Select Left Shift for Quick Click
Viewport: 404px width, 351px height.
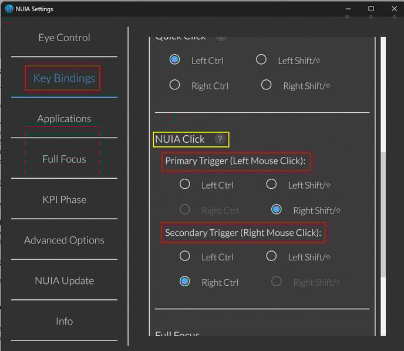(x=261, y=59)
